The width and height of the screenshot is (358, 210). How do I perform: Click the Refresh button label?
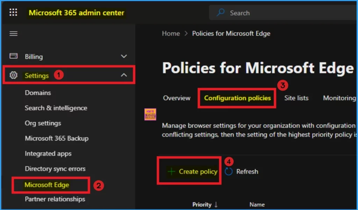point(247,172)
